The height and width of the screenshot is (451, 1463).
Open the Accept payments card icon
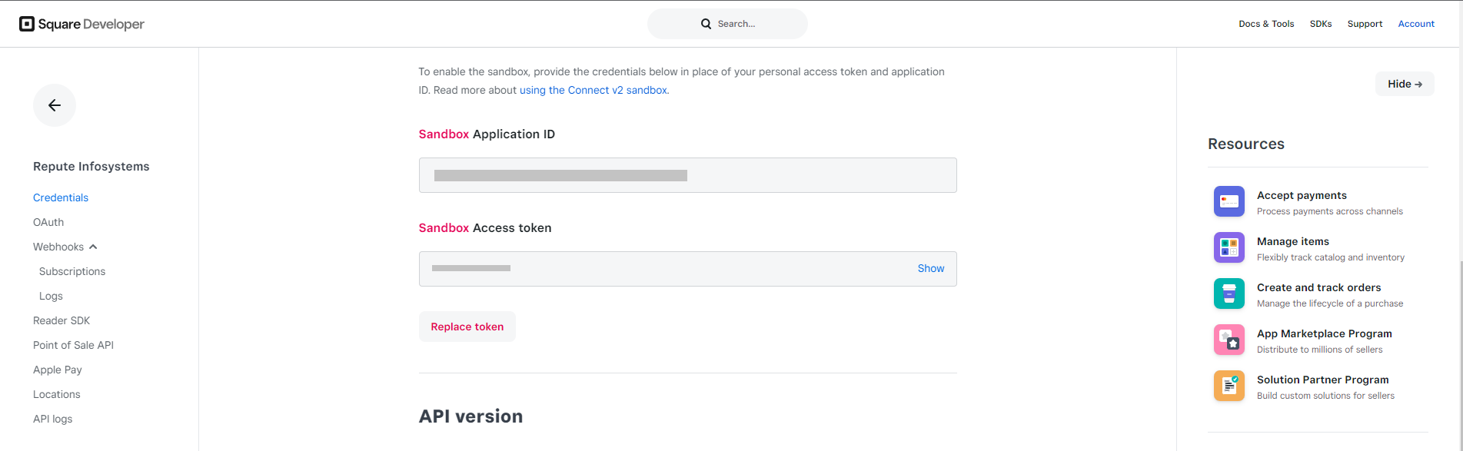click(1229, 201)
